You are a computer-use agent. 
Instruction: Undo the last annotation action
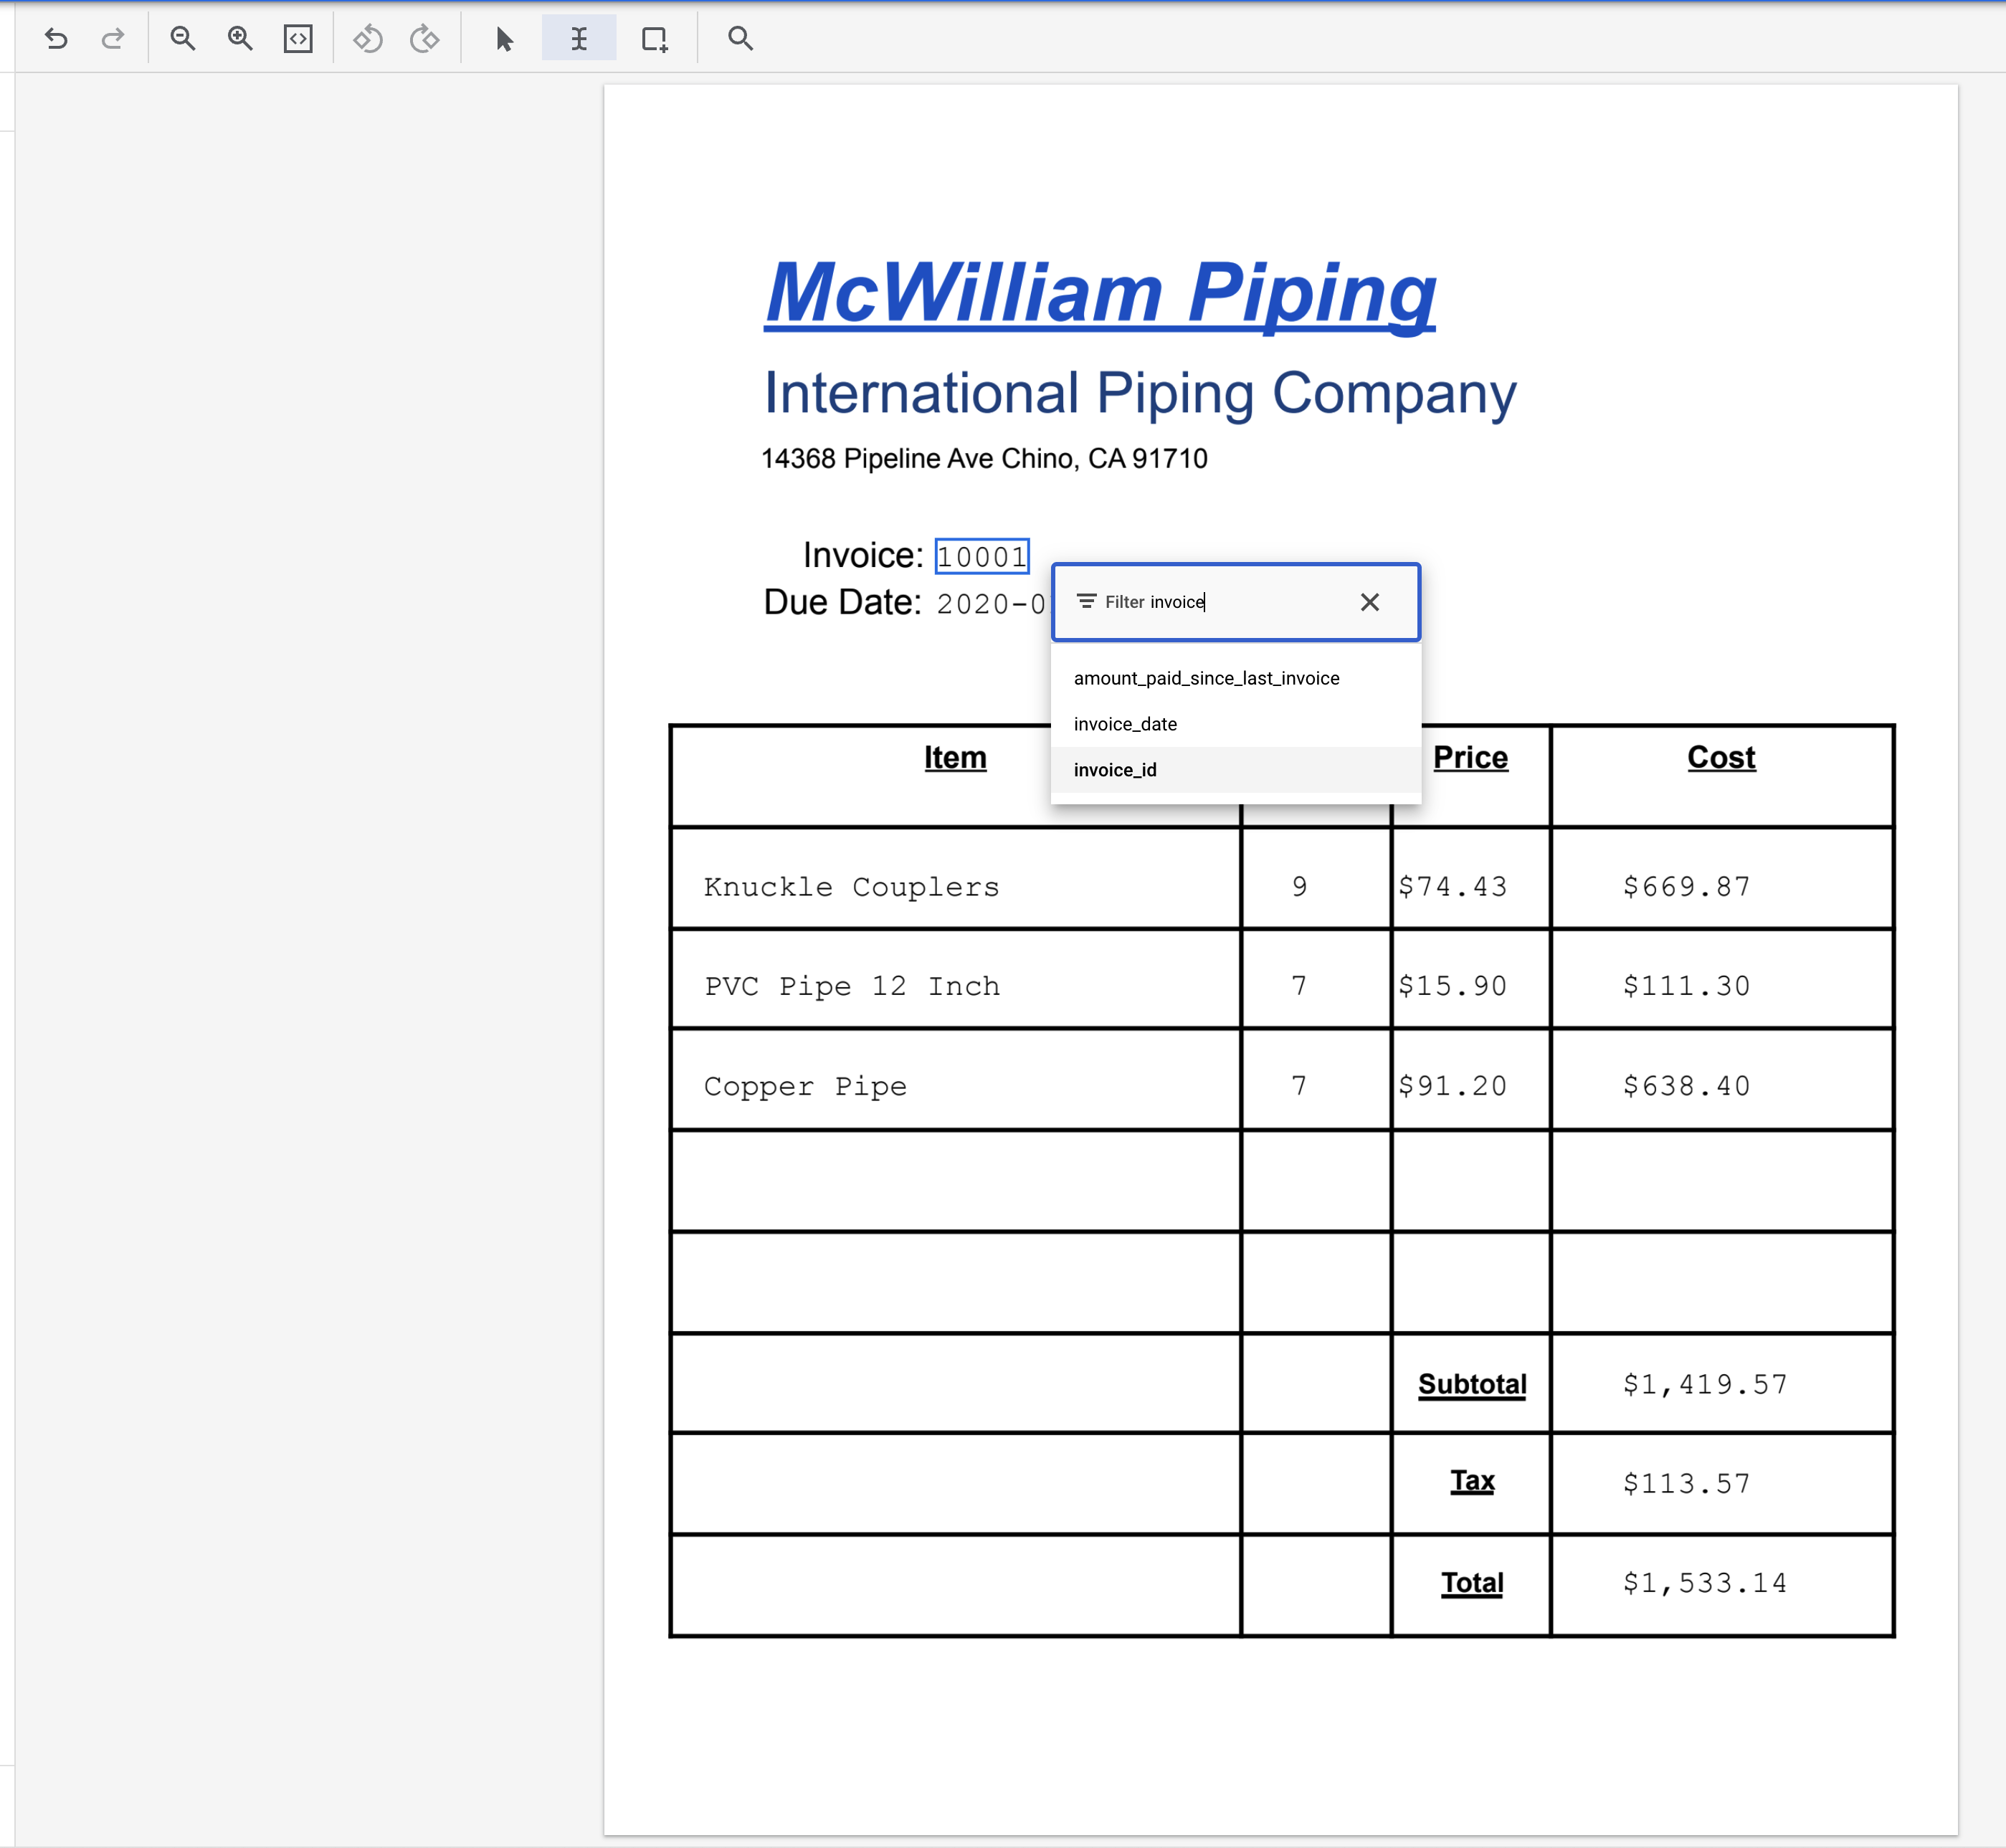coord(57,39)
